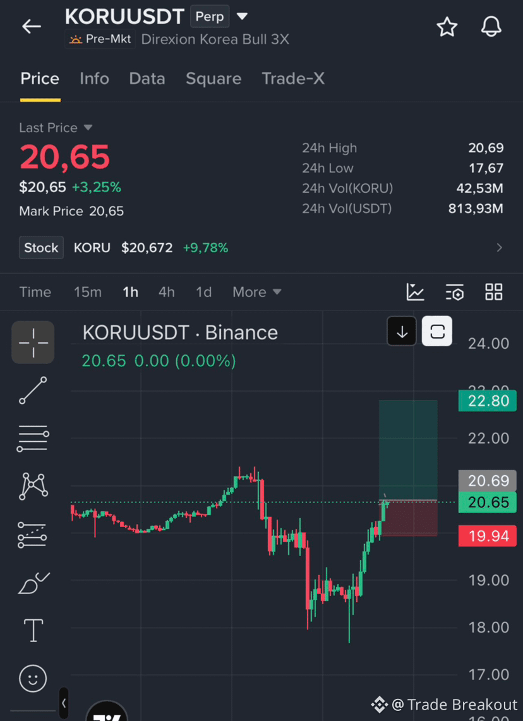
Task: Open the four-square grid layout icon
Action: (494, 292)
